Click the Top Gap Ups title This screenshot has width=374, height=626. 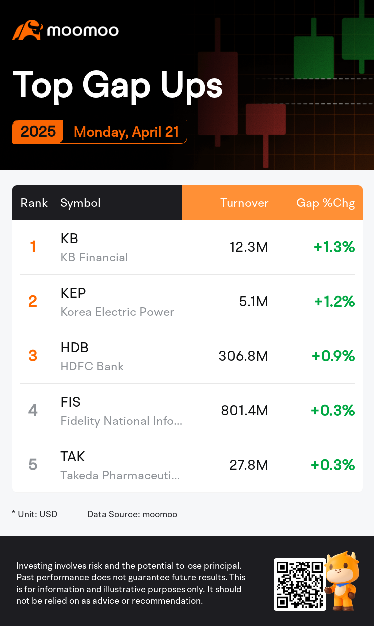click(x=118, y=85)
